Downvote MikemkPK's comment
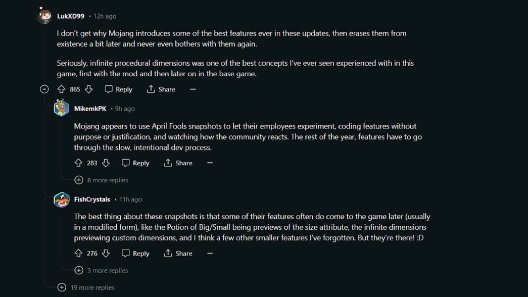Image resolution: width=528 pixels, height=297 pixels. click(106, 163)
